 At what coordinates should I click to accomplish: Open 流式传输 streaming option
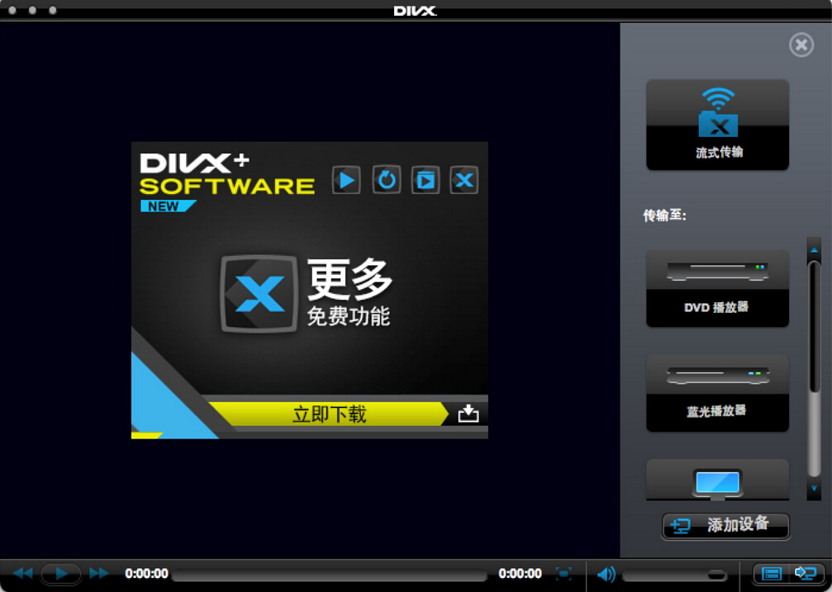pos(717,126)
